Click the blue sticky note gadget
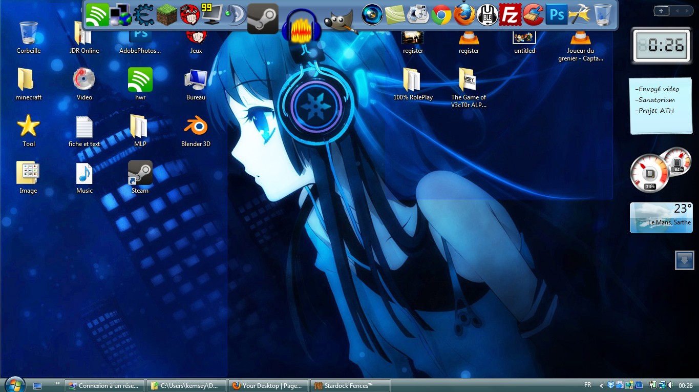 661,106
